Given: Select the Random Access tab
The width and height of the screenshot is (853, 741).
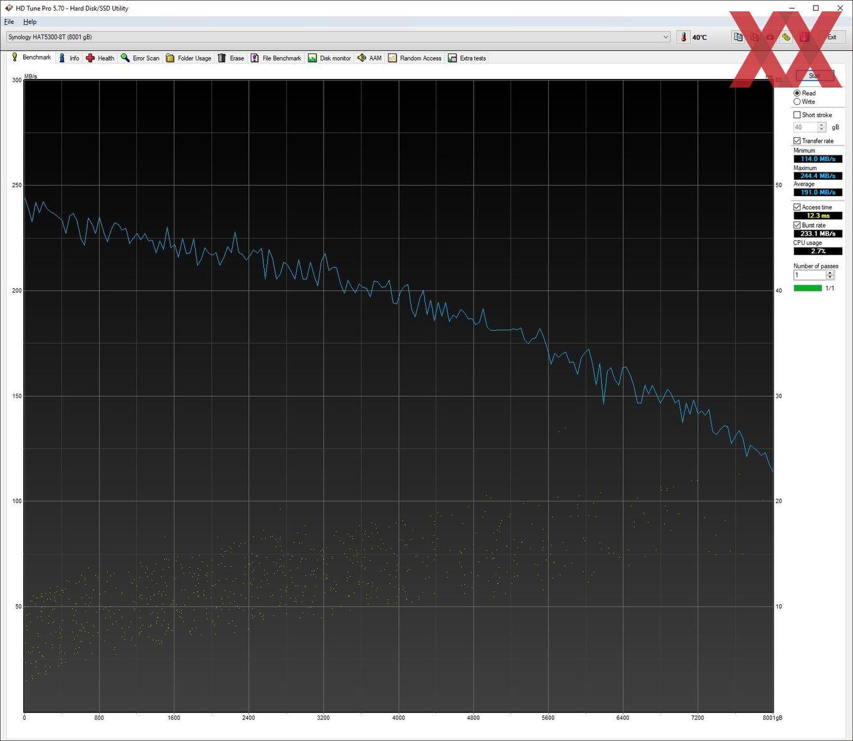Looking at the screenshot, I should pyautogui.click(x=415, y=58).
